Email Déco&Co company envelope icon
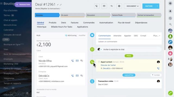174x97 pixels. click(x=77, y=76)
